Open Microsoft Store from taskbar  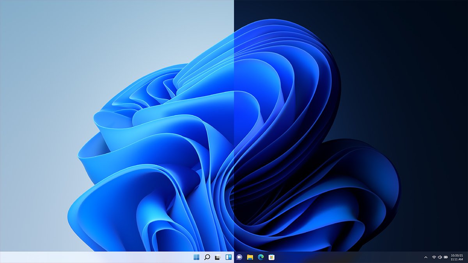point(271,257)
